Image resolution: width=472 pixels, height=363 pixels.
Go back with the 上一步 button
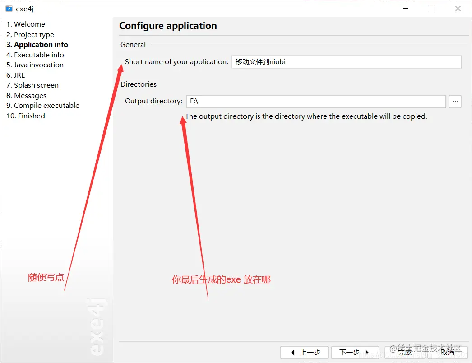[x=304, y=352]
